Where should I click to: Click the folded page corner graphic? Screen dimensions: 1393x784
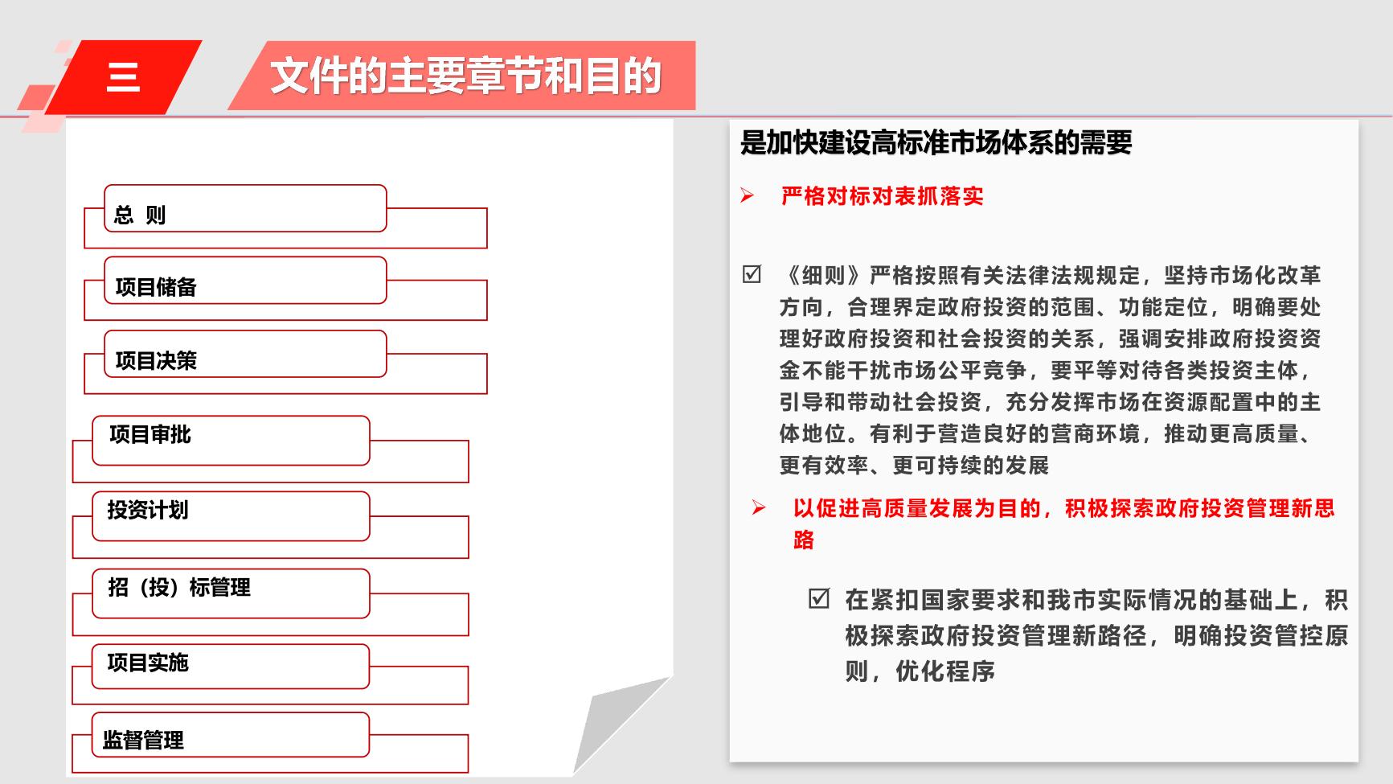(x=621, y=724)
